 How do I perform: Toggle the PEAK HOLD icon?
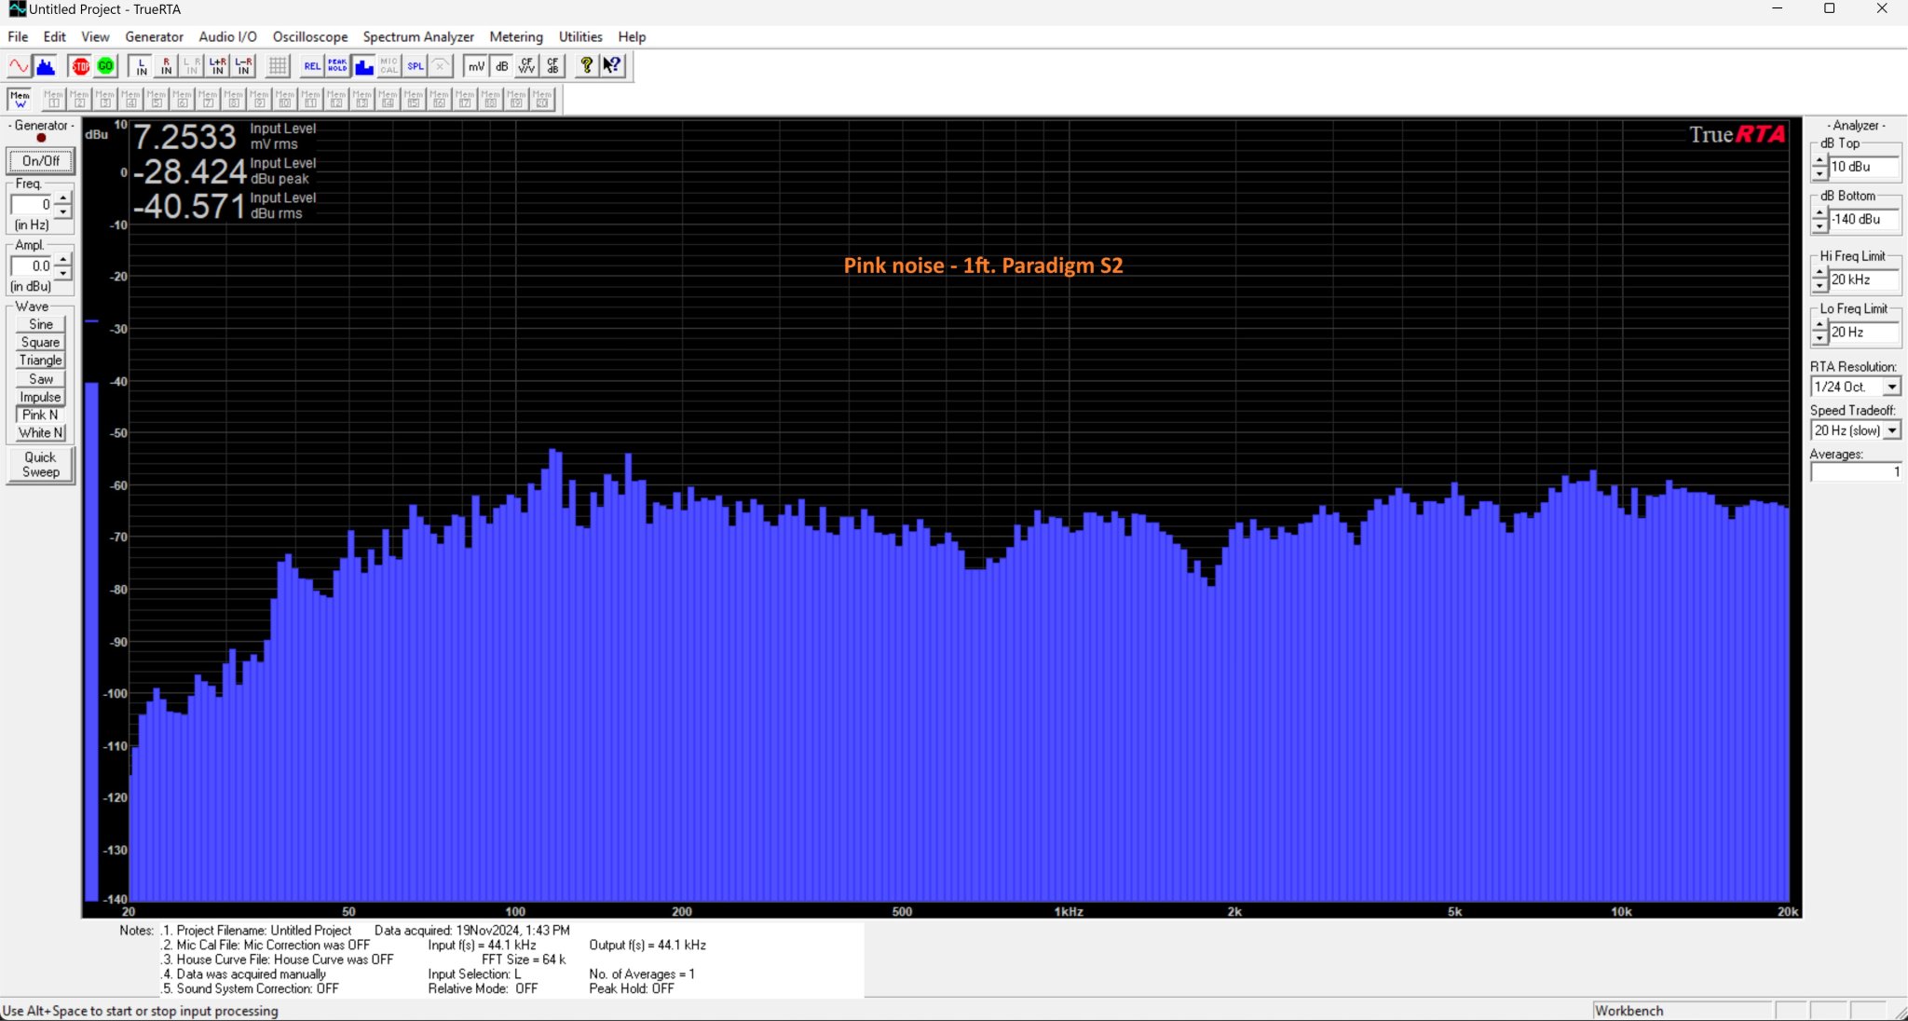click(x=337, y=66)
